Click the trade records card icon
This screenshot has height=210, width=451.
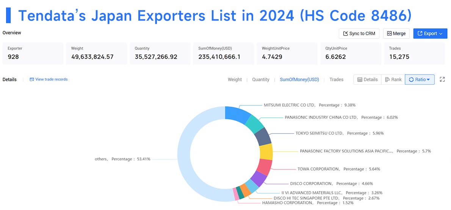tap(31, 79)
